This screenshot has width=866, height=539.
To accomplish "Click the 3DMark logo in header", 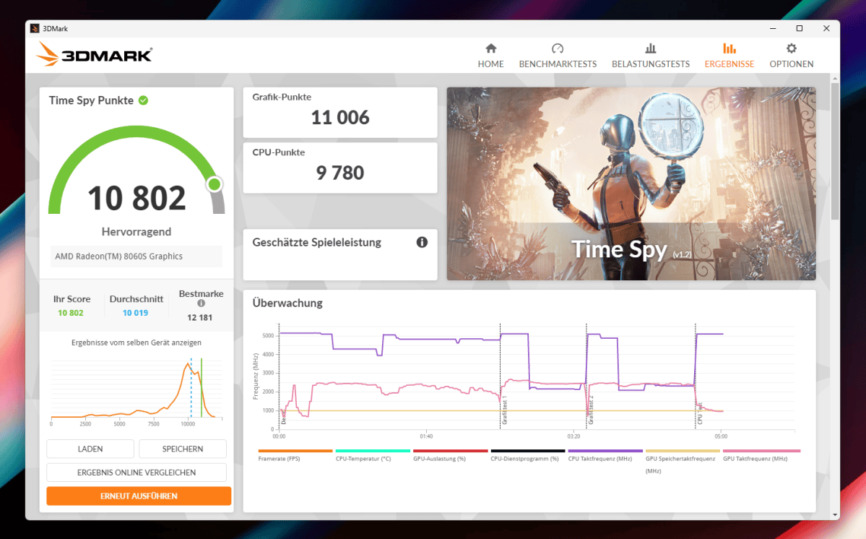I will [x=95, y=55].
